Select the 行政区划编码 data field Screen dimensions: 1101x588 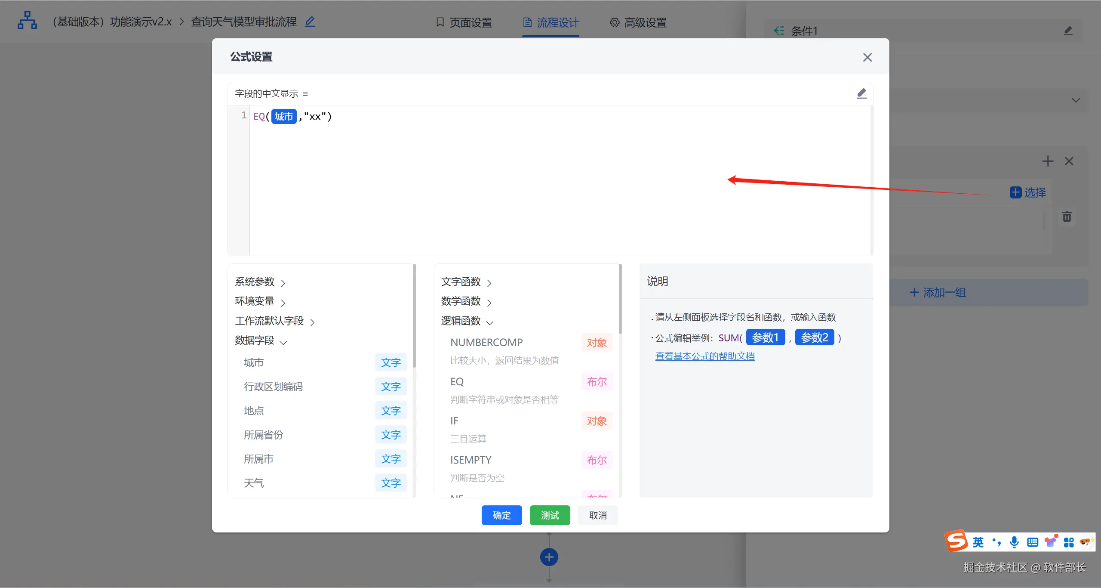pos(325,387)
